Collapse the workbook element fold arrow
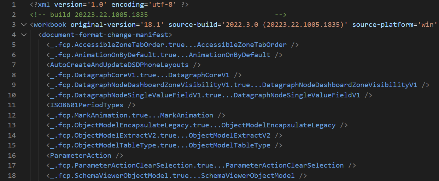Screen dimensions: 439x181 [x=24, y=25]
